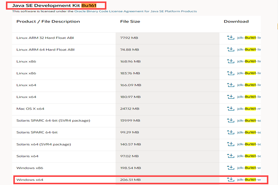Click the Linux ARM 64 Hard Float ABI text
This screenshot has height=185, width=278.
(45, 50)
